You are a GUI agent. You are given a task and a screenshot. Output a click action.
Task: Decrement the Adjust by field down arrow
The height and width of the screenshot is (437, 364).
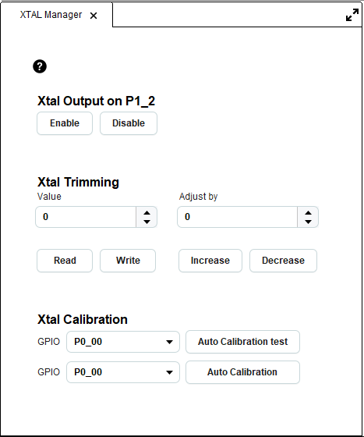coord(308,222)
